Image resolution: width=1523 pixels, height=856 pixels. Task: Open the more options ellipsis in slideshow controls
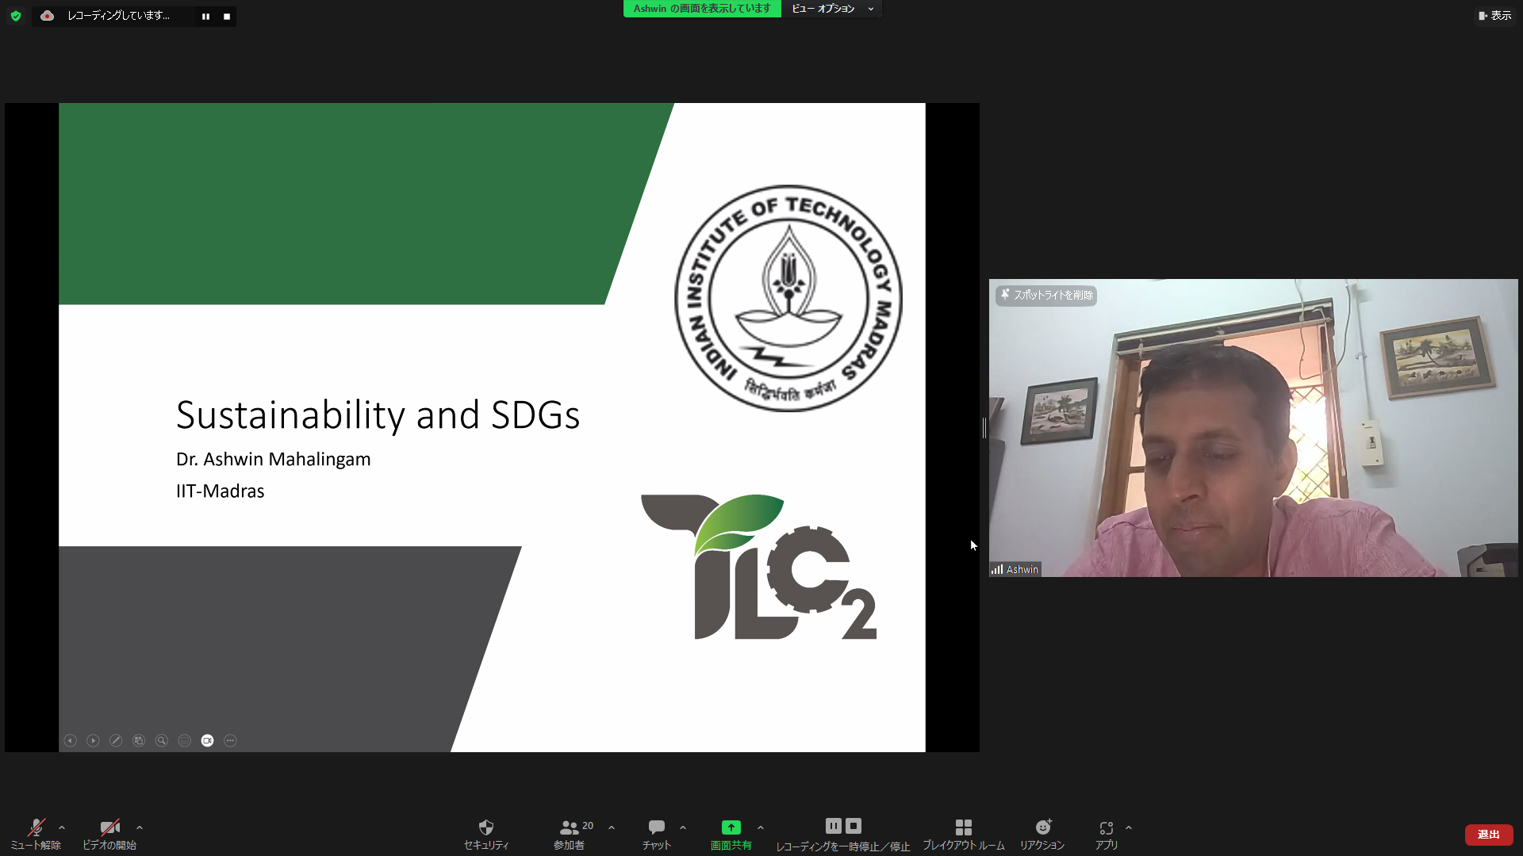(230, 740)
